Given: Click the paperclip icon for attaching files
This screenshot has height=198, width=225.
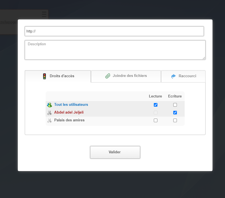Looking at the screenshot, I should (108, 76).
